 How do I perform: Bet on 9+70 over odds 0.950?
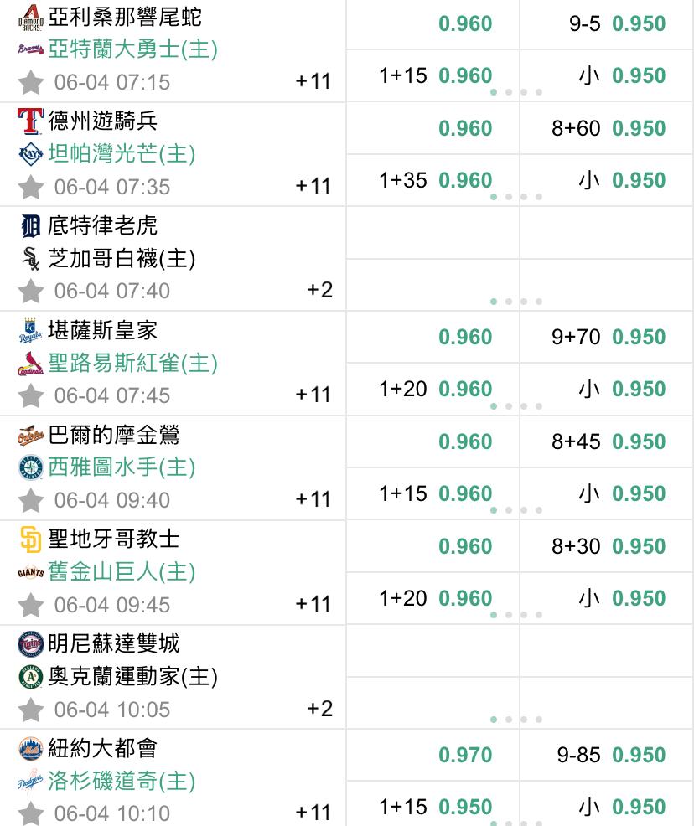coord(609,337)
